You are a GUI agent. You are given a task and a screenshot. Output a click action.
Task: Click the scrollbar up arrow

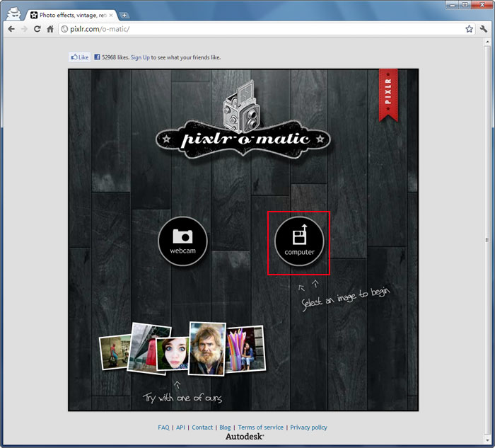pyautogui.click(x=487, y=41)
